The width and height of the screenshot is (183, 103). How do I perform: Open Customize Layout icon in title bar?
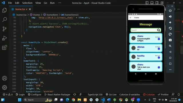pyautogui.click(x=162, y=3)
